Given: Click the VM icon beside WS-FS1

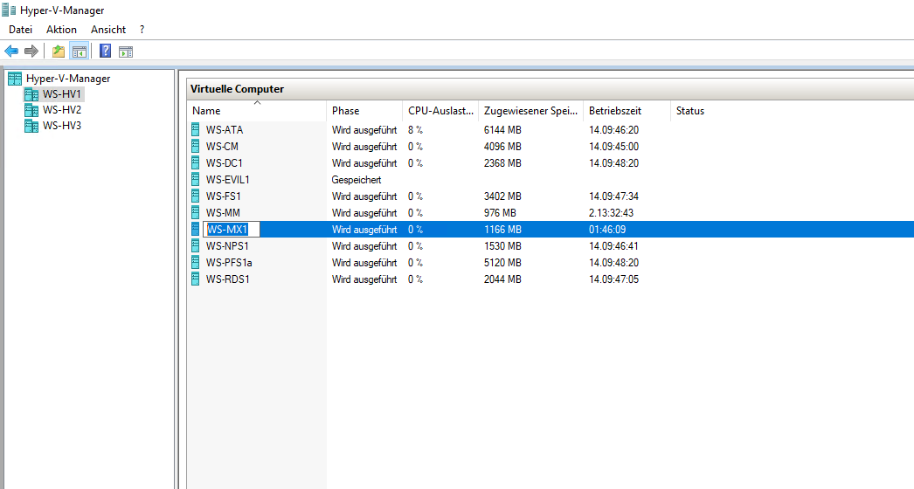Looking at the screenshot, I should pyautogui.click(x=196, y=196).
